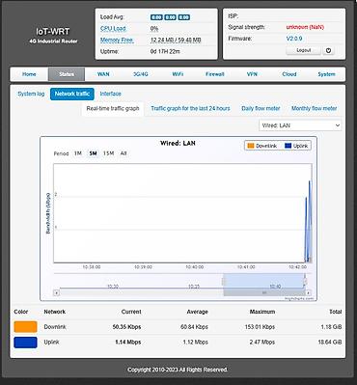Click the navigator right range handle

305,282
